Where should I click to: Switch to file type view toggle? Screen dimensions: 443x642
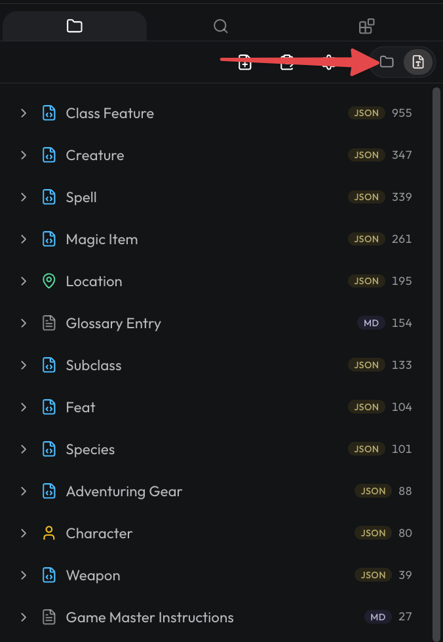click(417, 62)
